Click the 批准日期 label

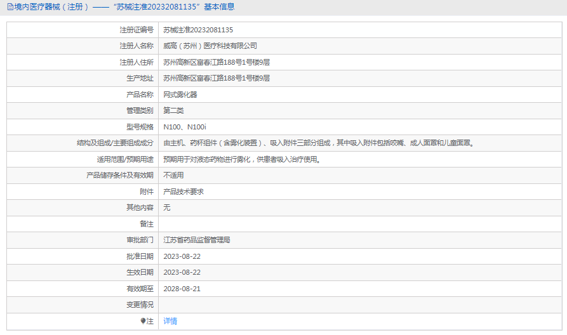point(140,256)
